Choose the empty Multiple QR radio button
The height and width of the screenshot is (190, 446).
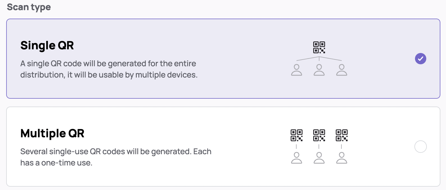pyautogui.click(x=420, y=147)
